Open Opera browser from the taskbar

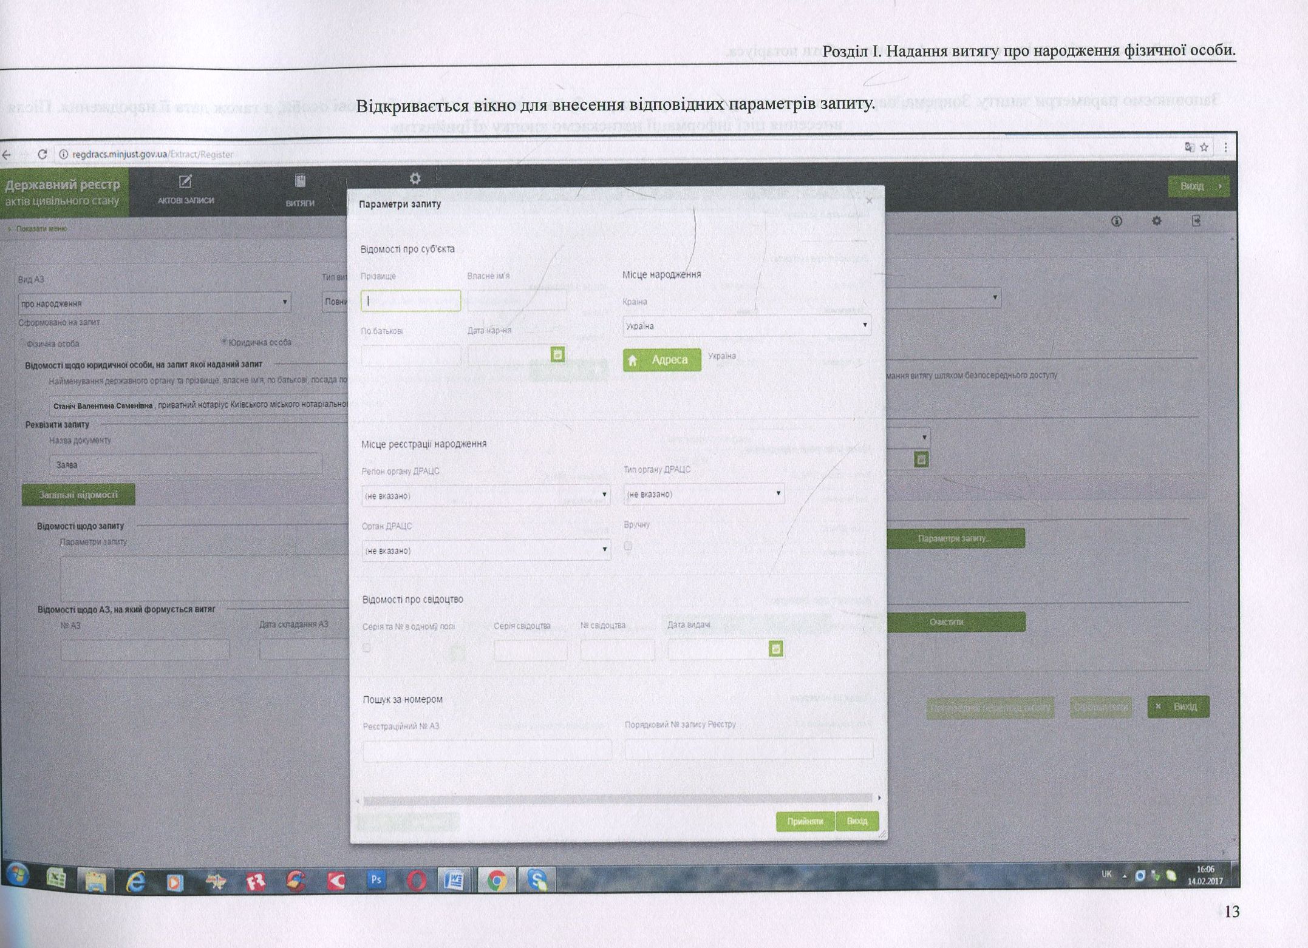[416, 880]
